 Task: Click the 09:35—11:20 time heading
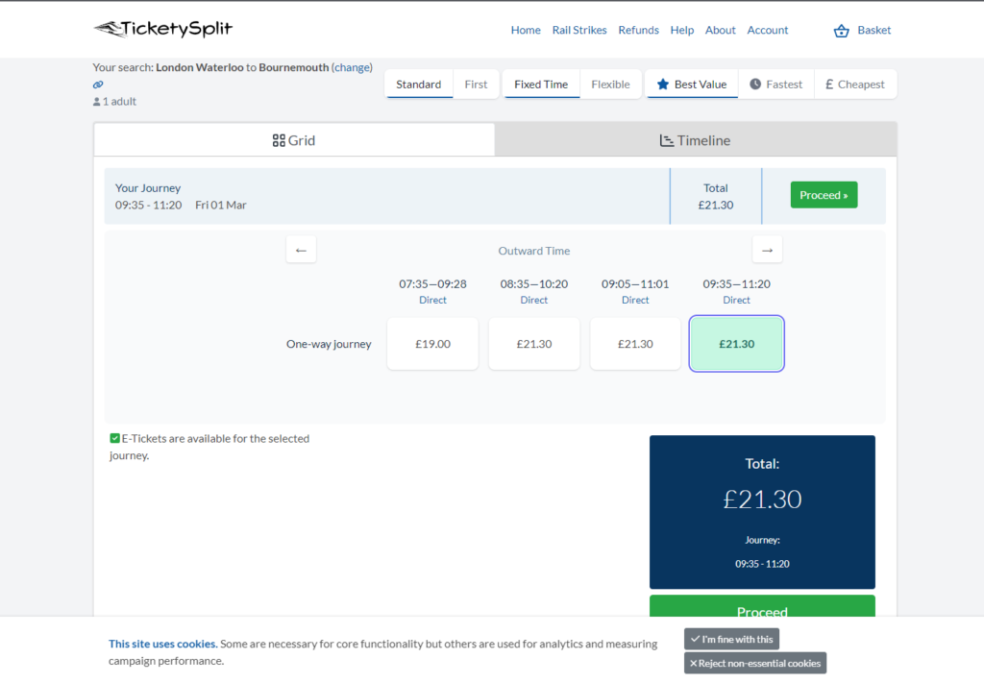(736, 284)
